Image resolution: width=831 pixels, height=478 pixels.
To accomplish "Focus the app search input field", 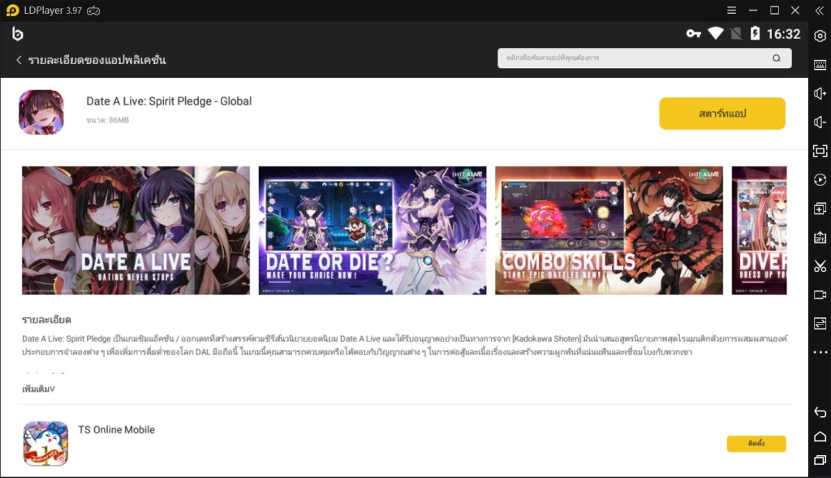I will tap(644, 58).
